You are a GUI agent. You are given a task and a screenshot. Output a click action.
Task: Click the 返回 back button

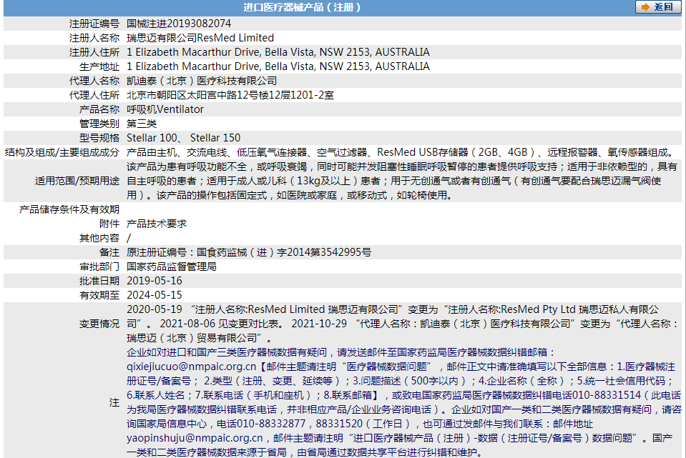(657, 7)
